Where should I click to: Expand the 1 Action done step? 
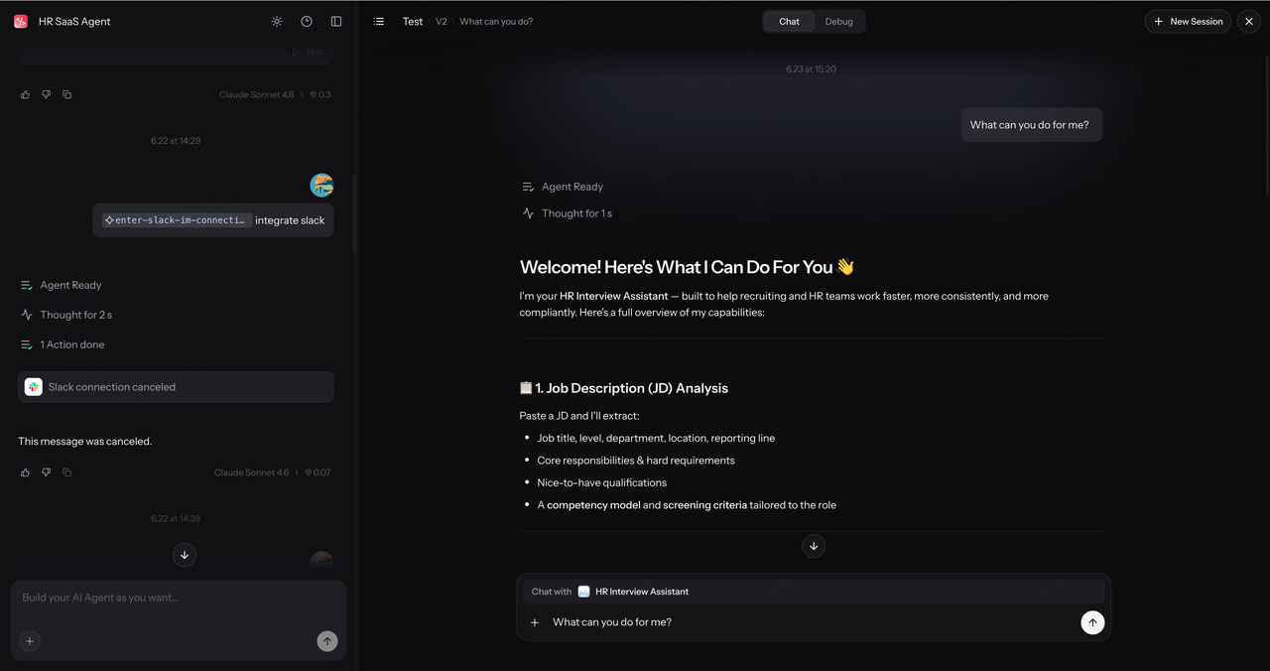click(x=63, y=344)
